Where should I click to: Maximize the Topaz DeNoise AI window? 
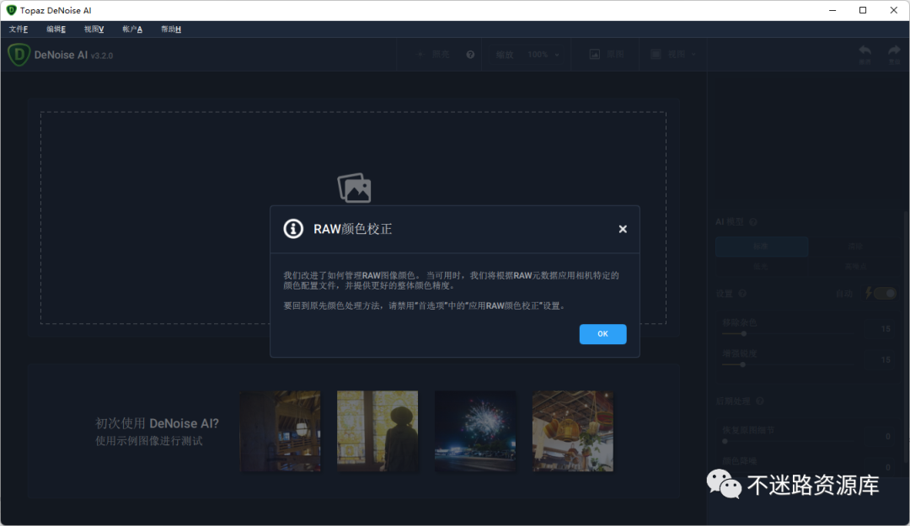863,10
